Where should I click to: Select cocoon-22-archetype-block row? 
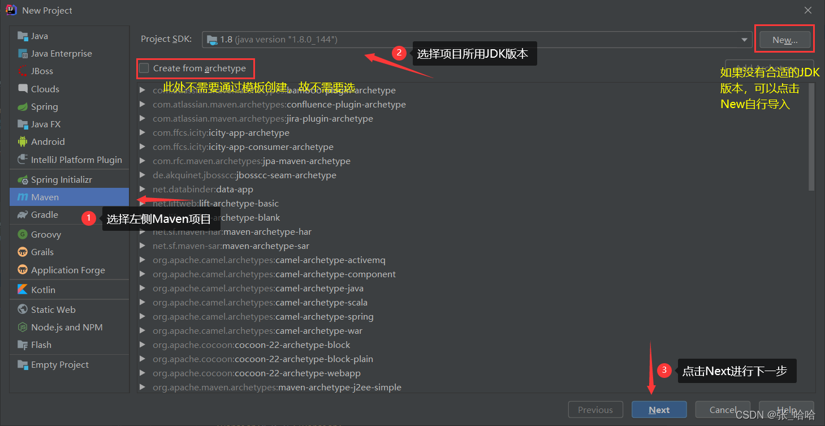(x=474, y=345)
